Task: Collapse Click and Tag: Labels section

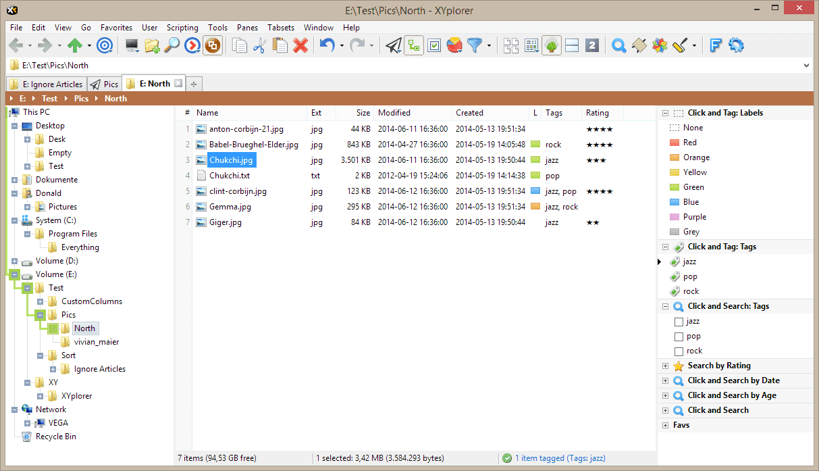Action: [665, 114]
